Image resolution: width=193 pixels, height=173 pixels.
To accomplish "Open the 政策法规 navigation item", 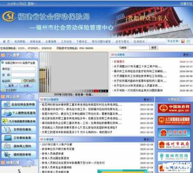I will [x=35, y=42].
